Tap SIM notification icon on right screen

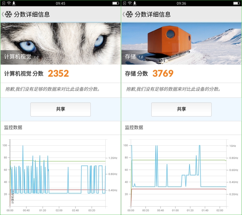(x=125, y=3)
